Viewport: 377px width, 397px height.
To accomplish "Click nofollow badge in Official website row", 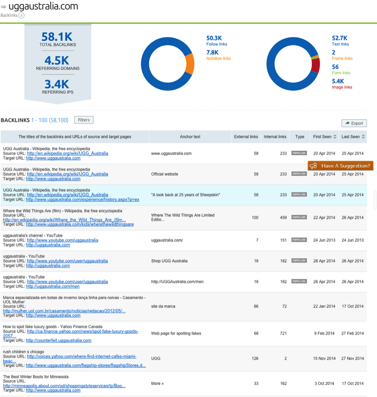I will pos(299,174).
